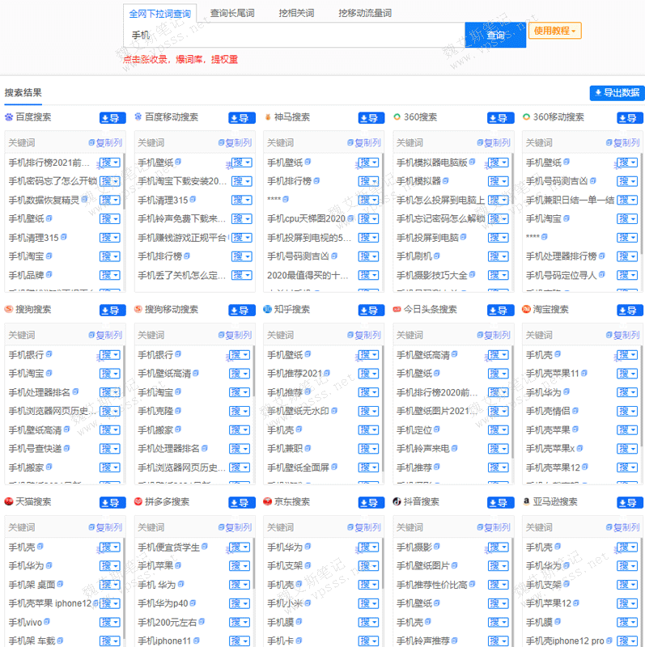This screenshot has width=645, height=647.
Task: Switch to 查询长尾词 tab
Action: point(231,14)
